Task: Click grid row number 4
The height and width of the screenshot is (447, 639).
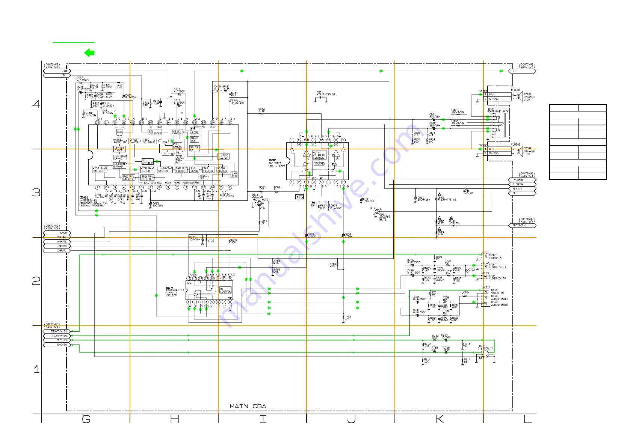Action: (x=36, y=104)
